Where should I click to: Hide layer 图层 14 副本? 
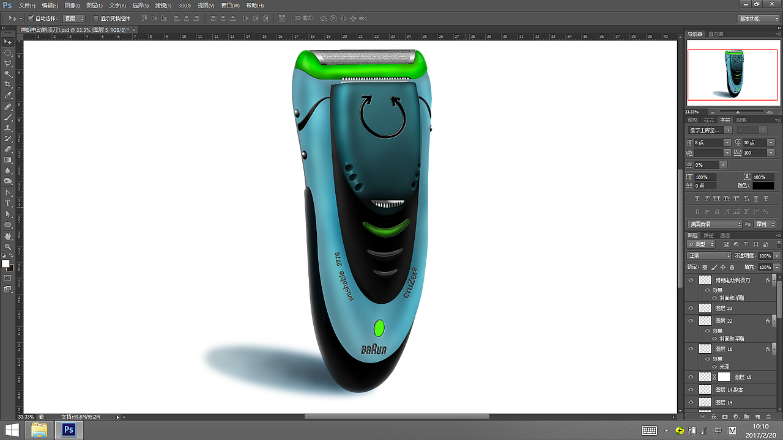pyautogui.click(x=691, y=389)
